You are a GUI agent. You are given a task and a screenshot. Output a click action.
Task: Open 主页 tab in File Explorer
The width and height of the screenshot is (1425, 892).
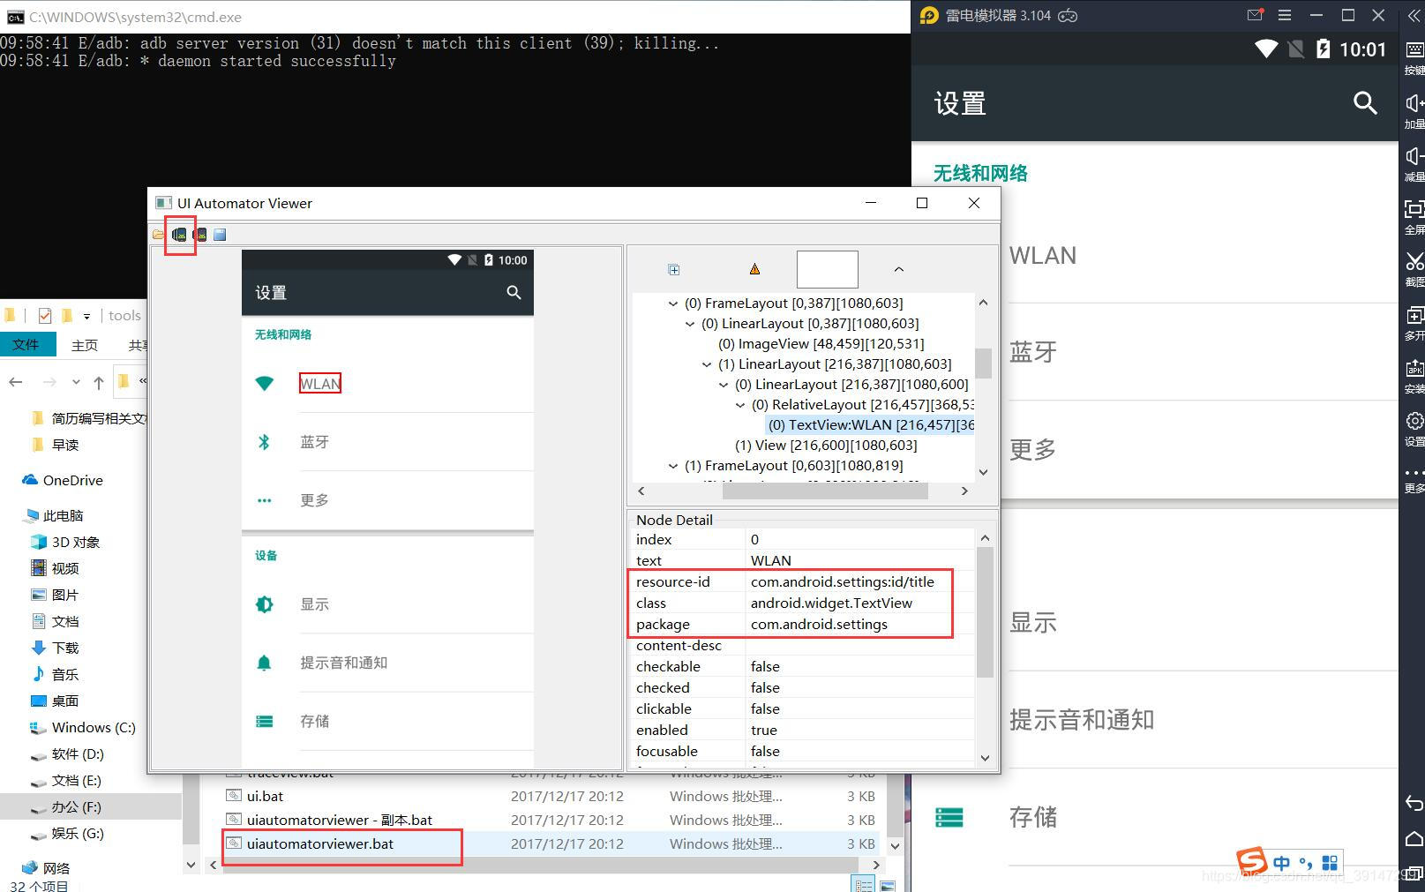coord(85,345)
